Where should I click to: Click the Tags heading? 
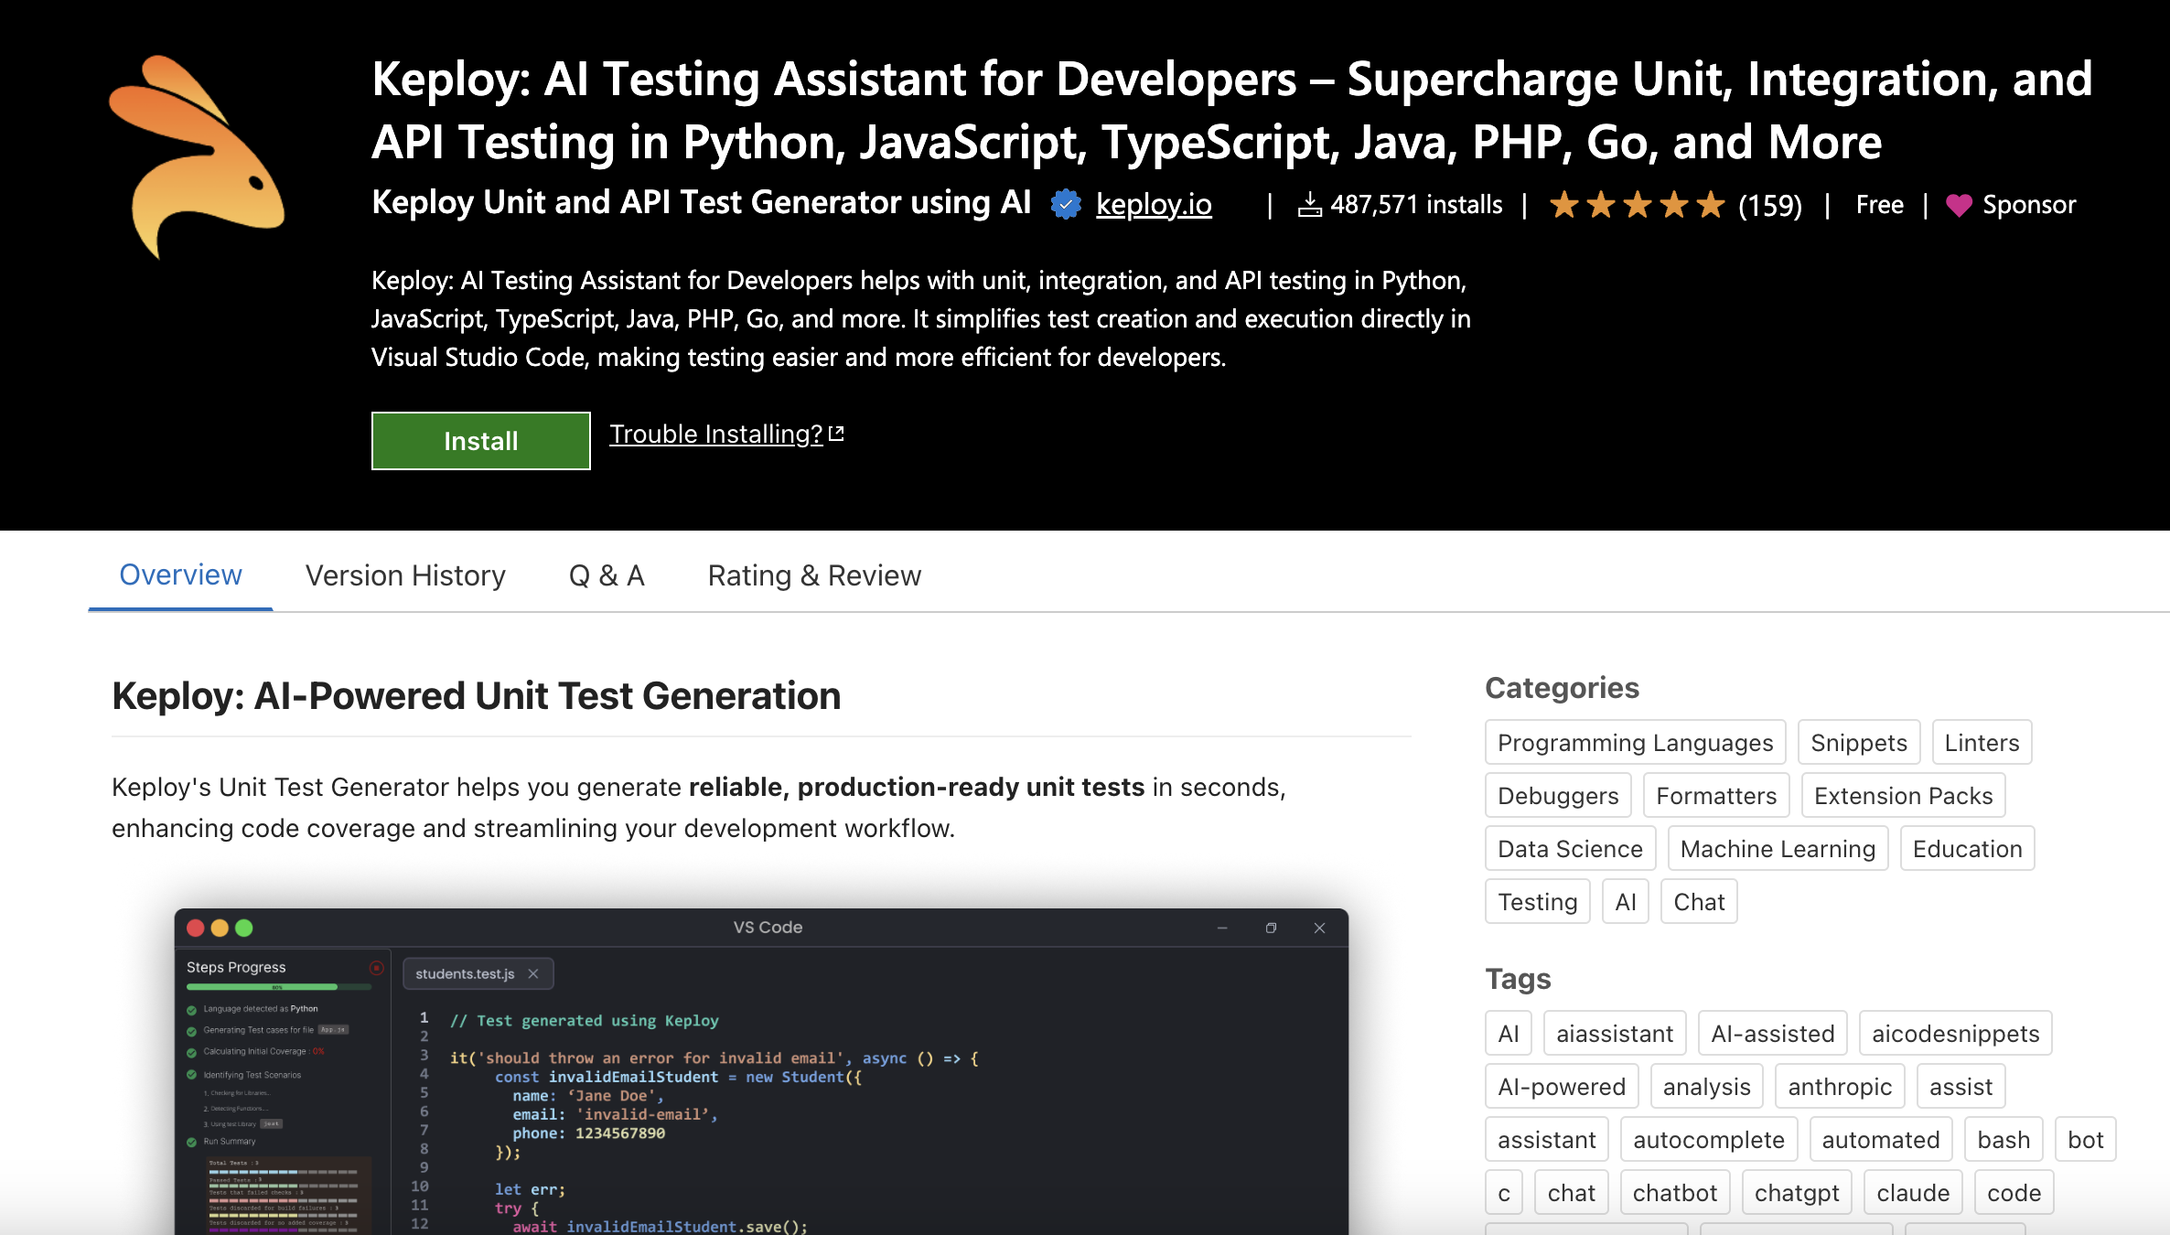[1518, 979]
